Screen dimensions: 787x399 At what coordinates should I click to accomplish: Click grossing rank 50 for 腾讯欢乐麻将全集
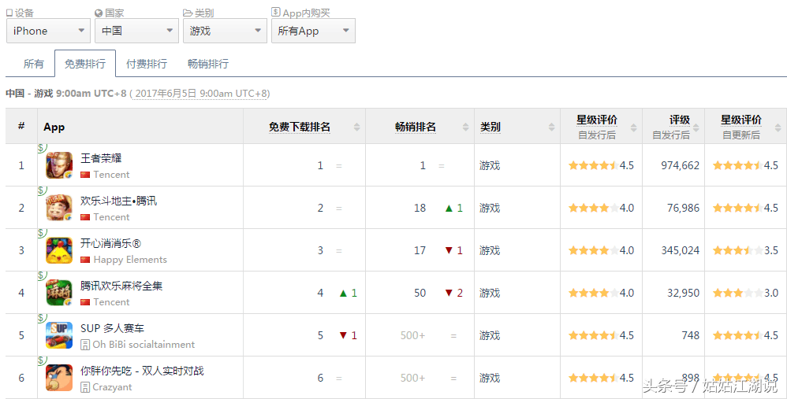click(420, 293)
